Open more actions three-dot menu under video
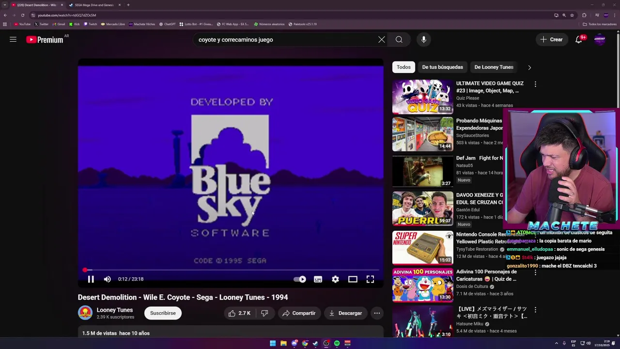620x349 pixels. click(377, 313)
